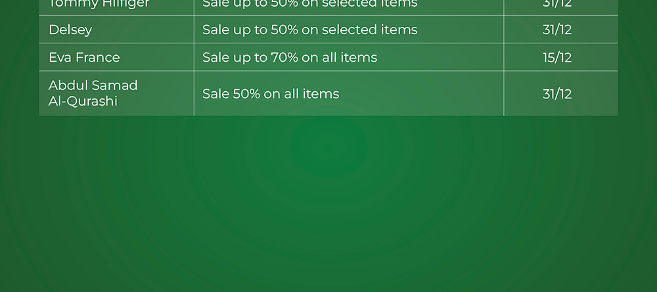Select the Delsey brand name cell

(x=70, y=30)
